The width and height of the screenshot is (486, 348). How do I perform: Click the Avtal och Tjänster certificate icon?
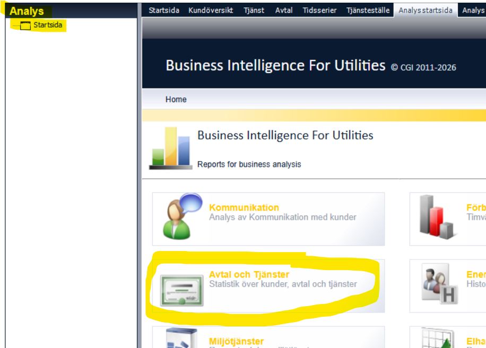(182, 290)
